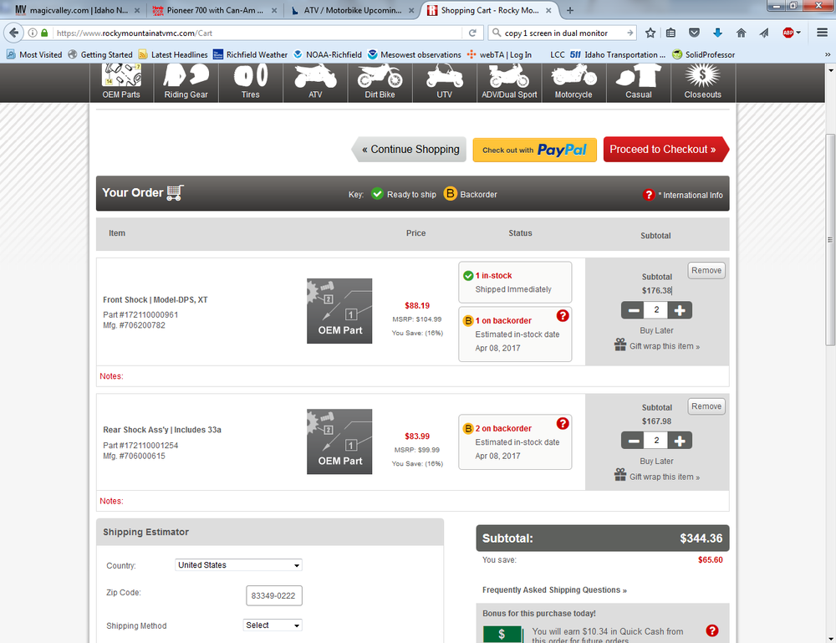Open the OEM Parts category icon

click(x=121, y=82)
